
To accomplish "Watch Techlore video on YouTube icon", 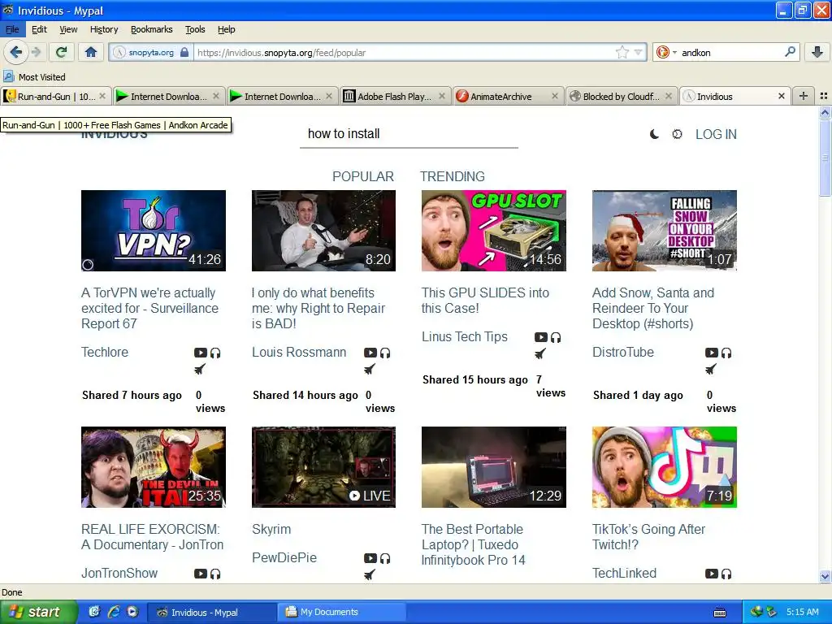I will pyautogui.click(x=200, y=353).
